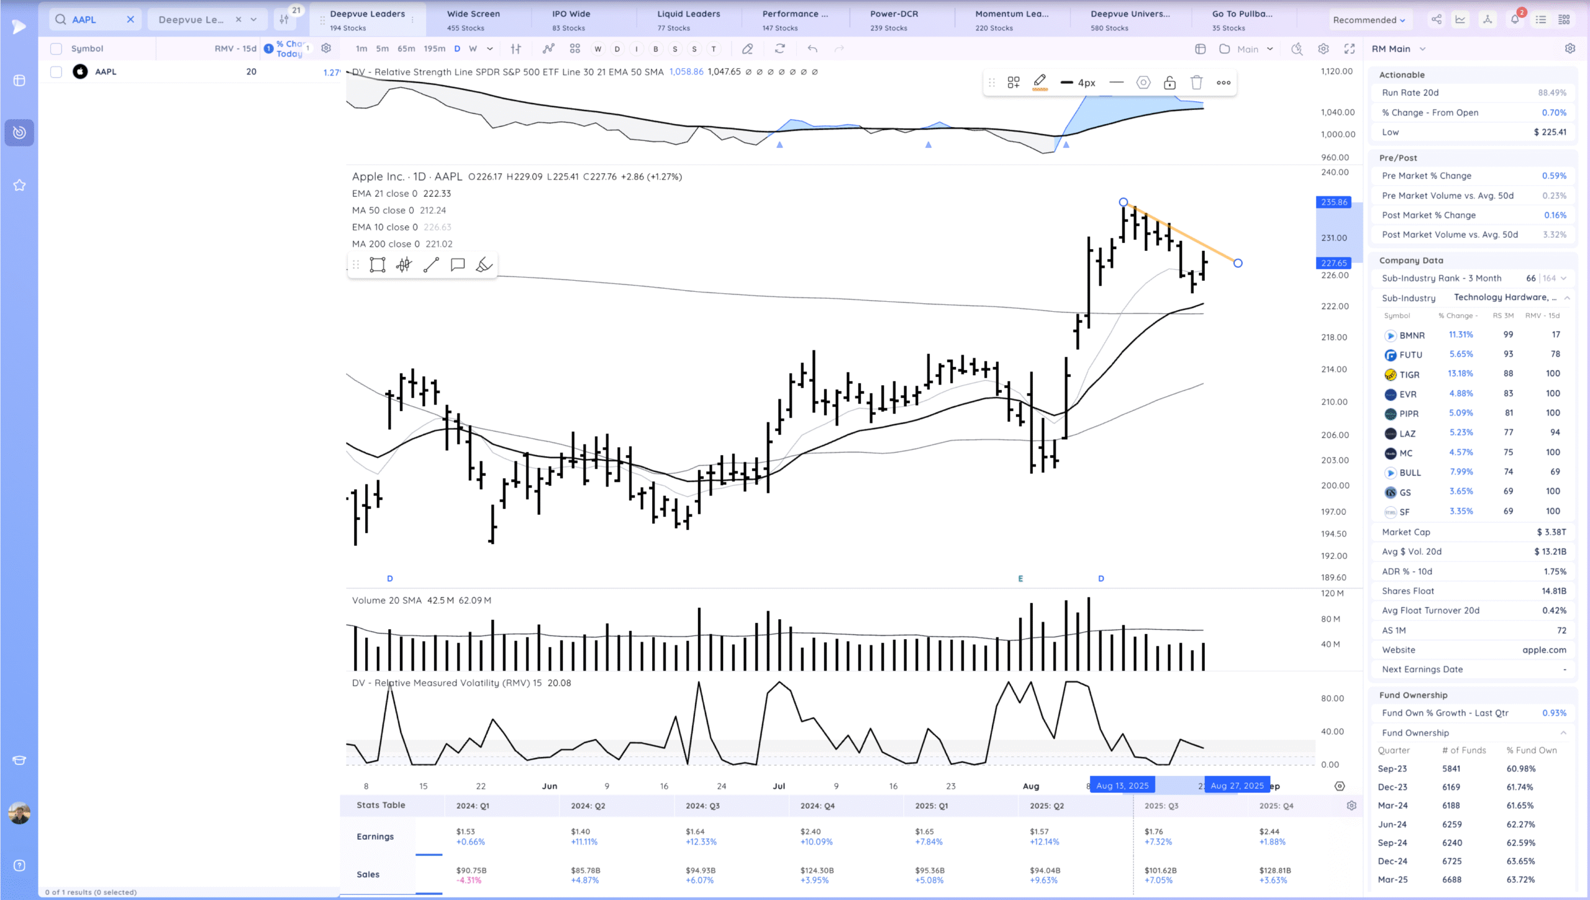This screenshot has width=1590, height=900.
Task: Open the replay clock search icon
Action: click(1296, 48)
